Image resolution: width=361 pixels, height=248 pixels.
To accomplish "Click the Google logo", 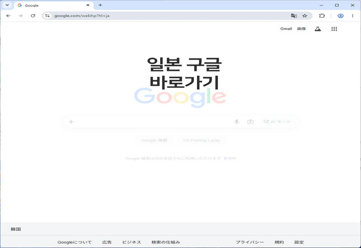I will [x=180, y=97].
